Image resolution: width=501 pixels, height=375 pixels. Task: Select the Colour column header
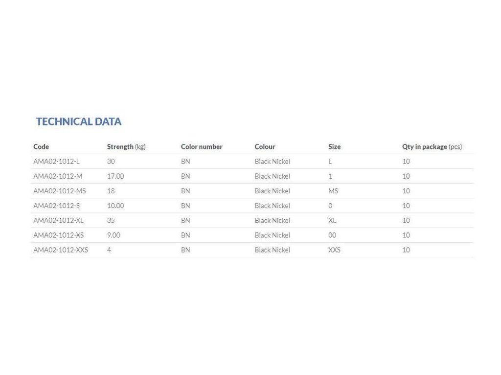click(265, 146)
